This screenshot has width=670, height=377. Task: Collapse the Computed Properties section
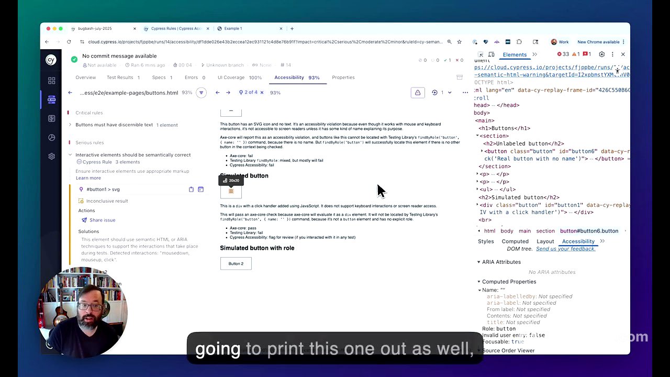[x=478, y=282]
